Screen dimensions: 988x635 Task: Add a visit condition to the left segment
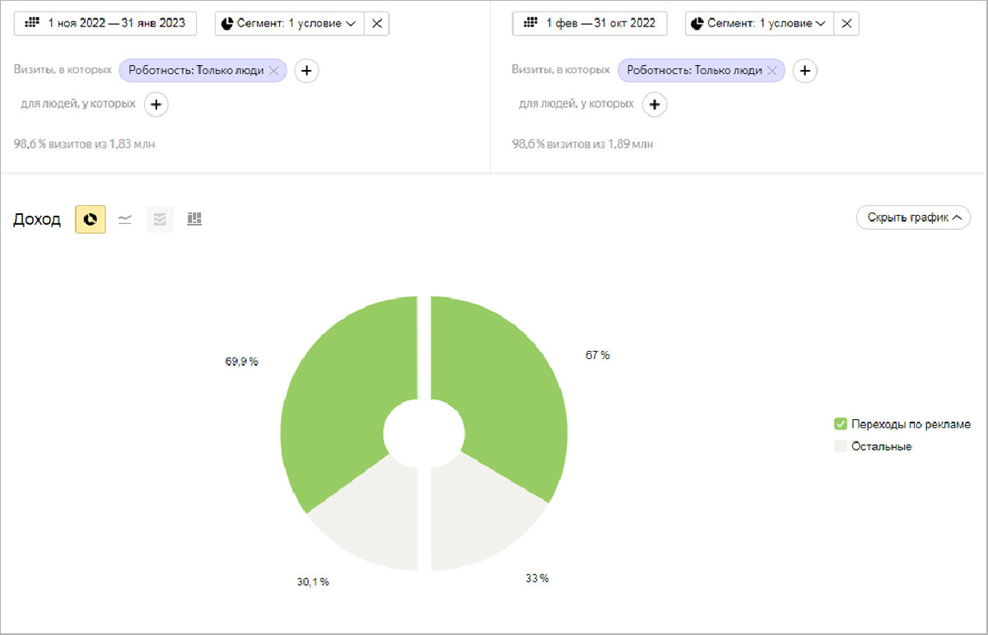pos(306,71)
